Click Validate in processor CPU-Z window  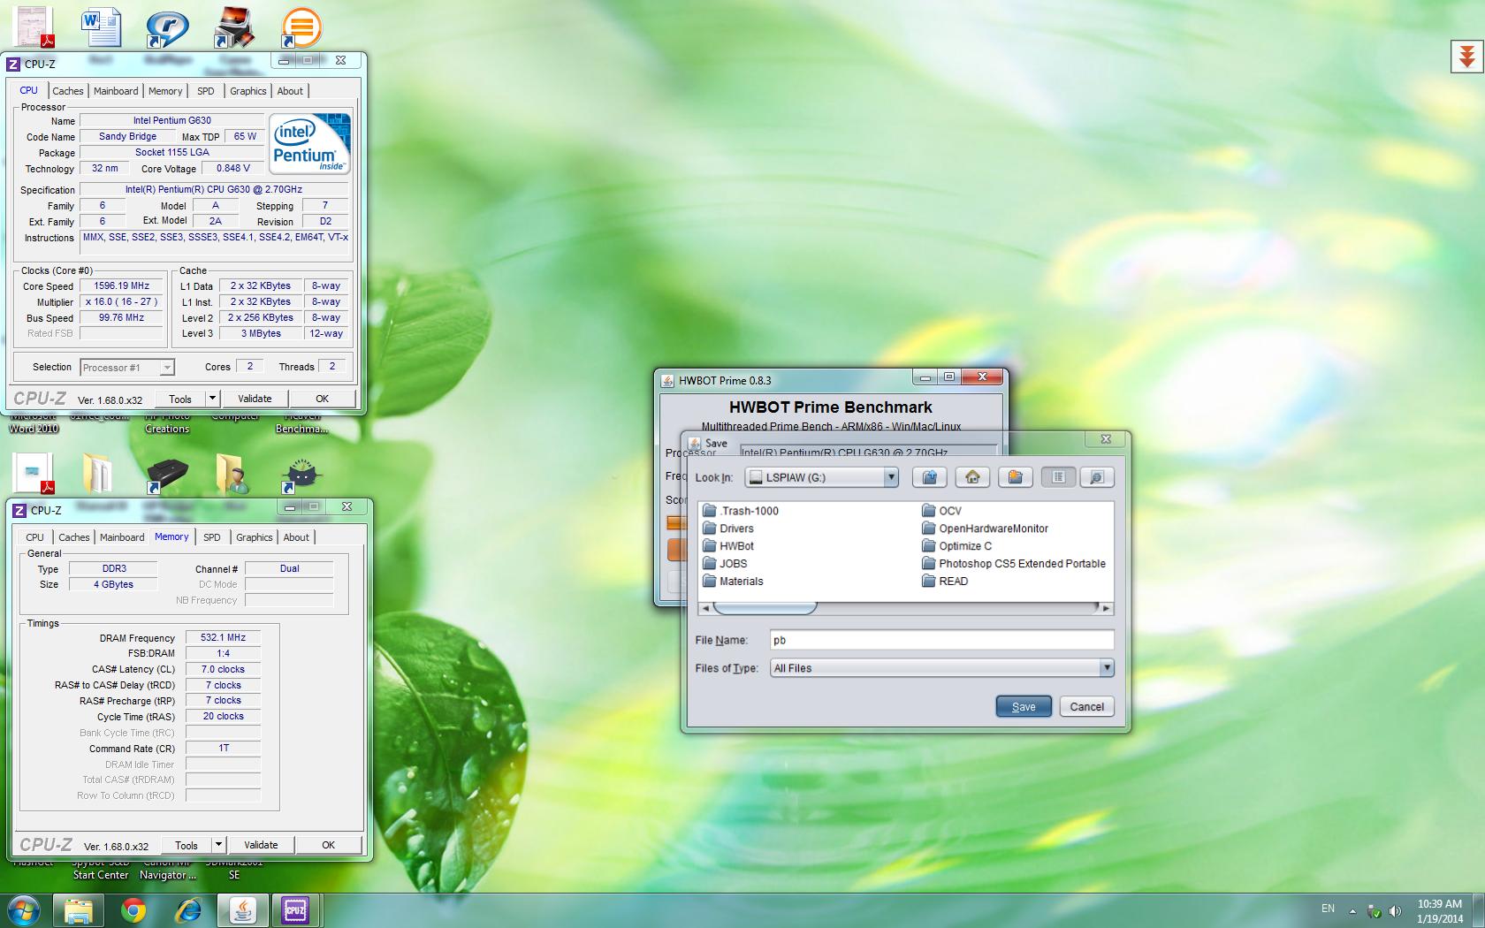tap(255, 399)
